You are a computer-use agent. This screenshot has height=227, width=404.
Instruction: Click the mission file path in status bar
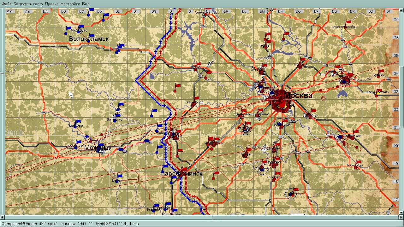(70, 224)
